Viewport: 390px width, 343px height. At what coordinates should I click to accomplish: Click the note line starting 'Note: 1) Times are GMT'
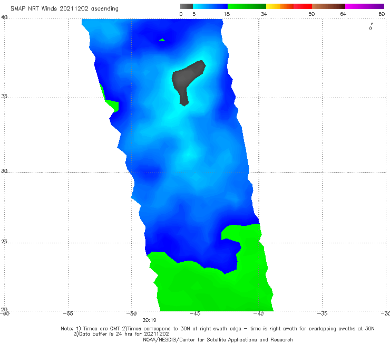(x=217, y=329)
